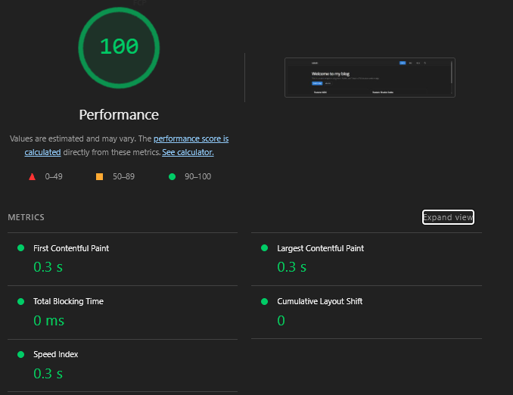Click the green dot beside Speed Index
513x395 pixels.
pyautogui.click(x=20, y=354)
